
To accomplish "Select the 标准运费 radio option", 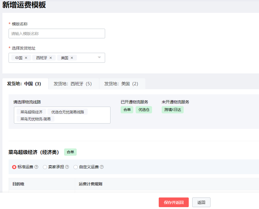I will [14, 167].
